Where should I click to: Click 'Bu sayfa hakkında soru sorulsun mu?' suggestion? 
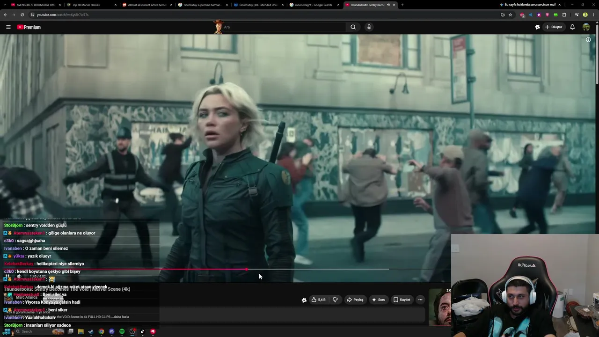pyautogui.click(x=527, y=5)
